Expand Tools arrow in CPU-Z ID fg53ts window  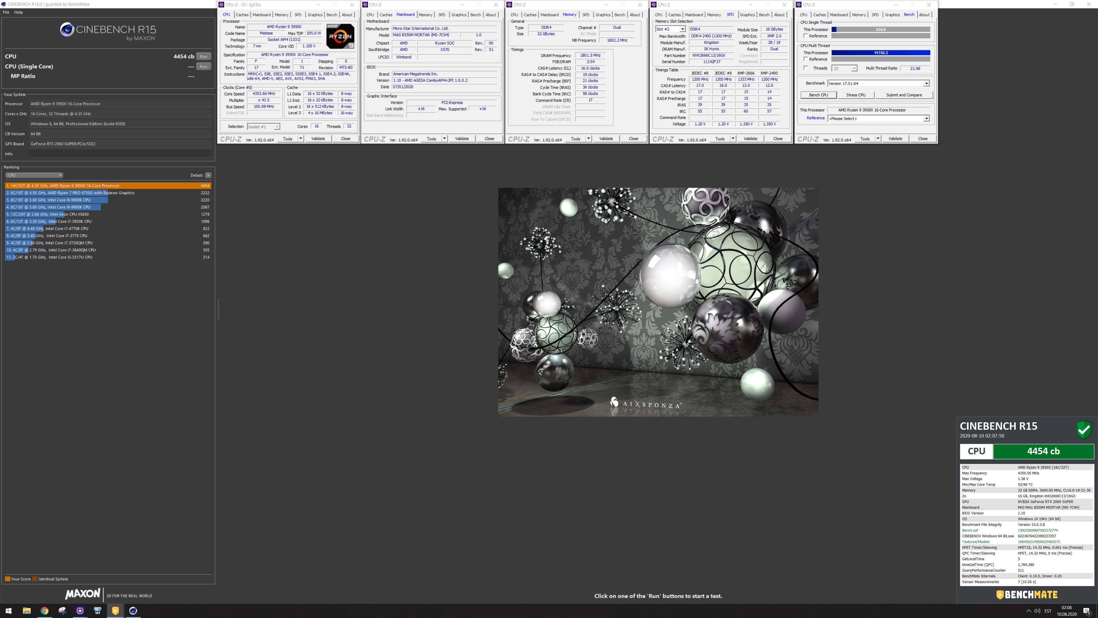(301, 138)
